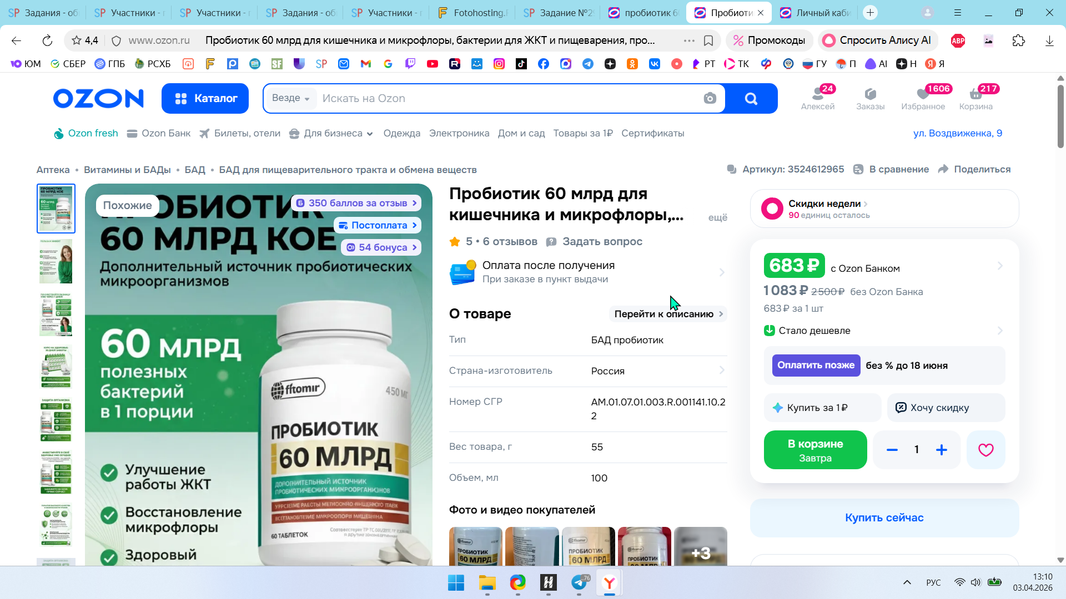Click the ABP adblock extension icon
The width and height of the screenshot is (1066, 599).
tap(958, 40)
